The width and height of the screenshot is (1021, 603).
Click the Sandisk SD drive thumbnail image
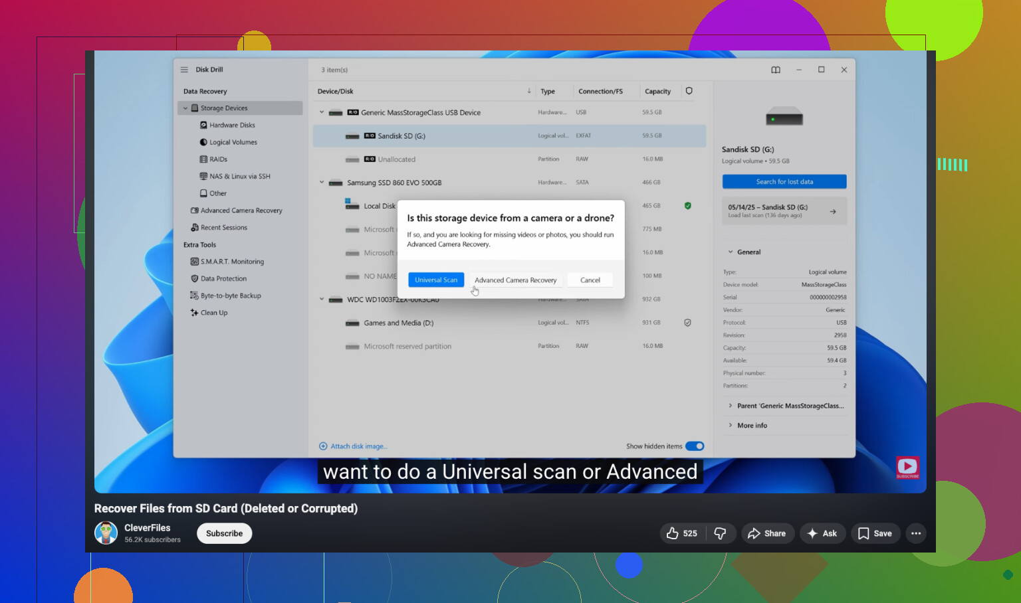(784, 117)
